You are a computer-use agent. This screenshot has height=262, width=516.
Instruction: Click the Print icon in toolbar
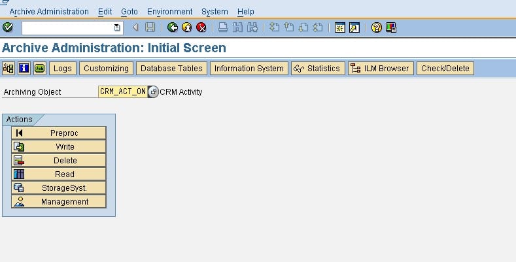pyautogui.click(x=222, y=27)
